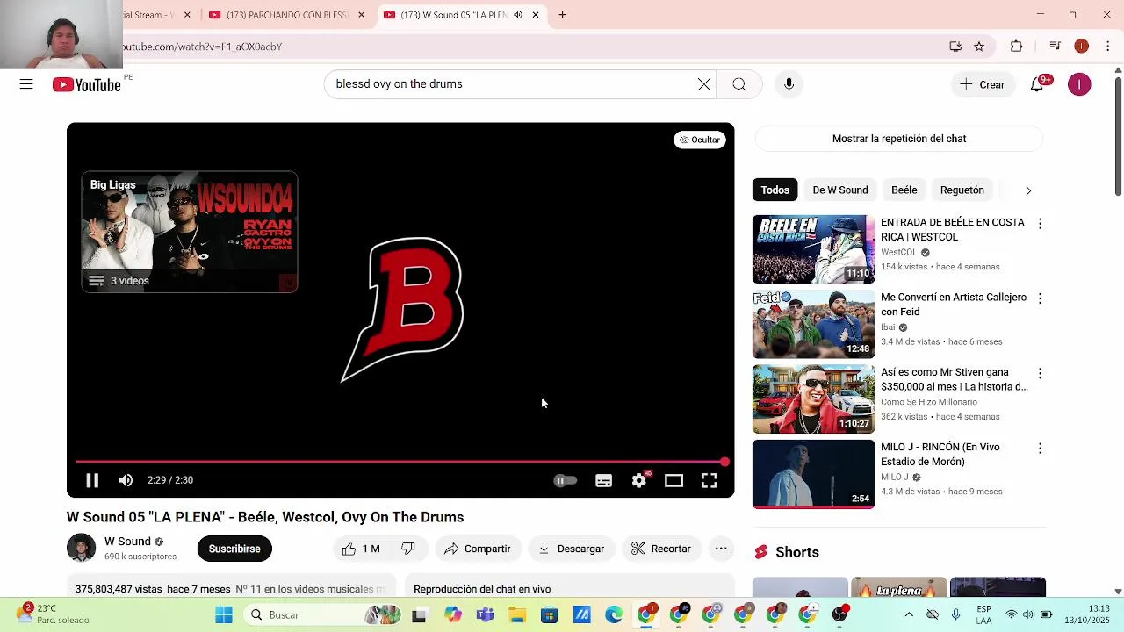Image resolution: width=1124 pixels, height=632 pixels.
Task: Mute the video player volume
Action: click(126, 480)
